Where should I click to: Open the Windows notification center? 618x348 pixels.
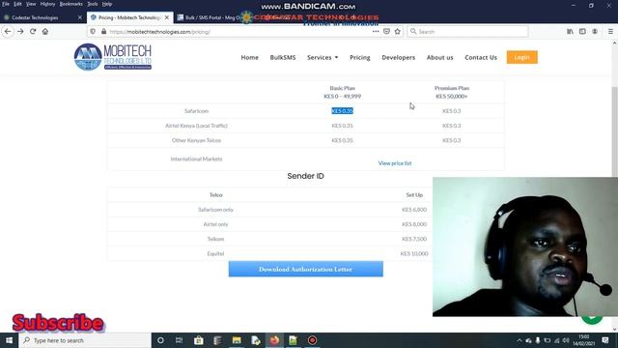click(x=605, y=340)
